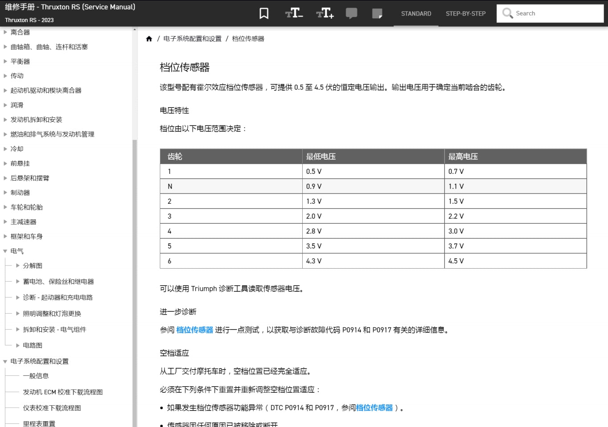Expand the 冷却 chapter
The width and height of the screenshot is (608, 427).
click(5, 149)
